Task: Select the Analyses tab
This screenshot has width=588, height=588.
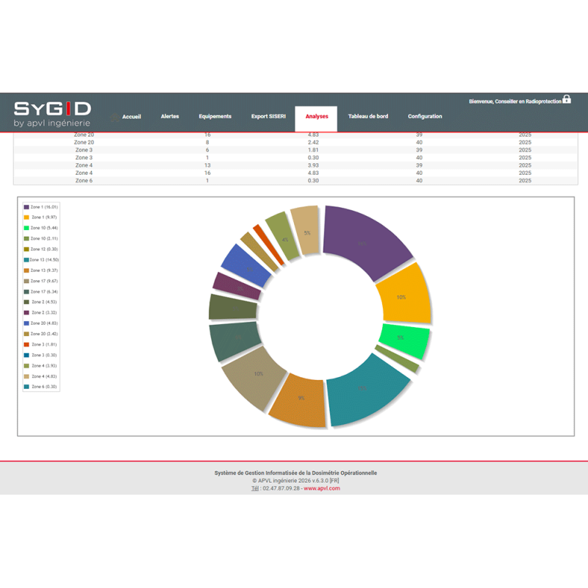Action: (x=317, y=117)
